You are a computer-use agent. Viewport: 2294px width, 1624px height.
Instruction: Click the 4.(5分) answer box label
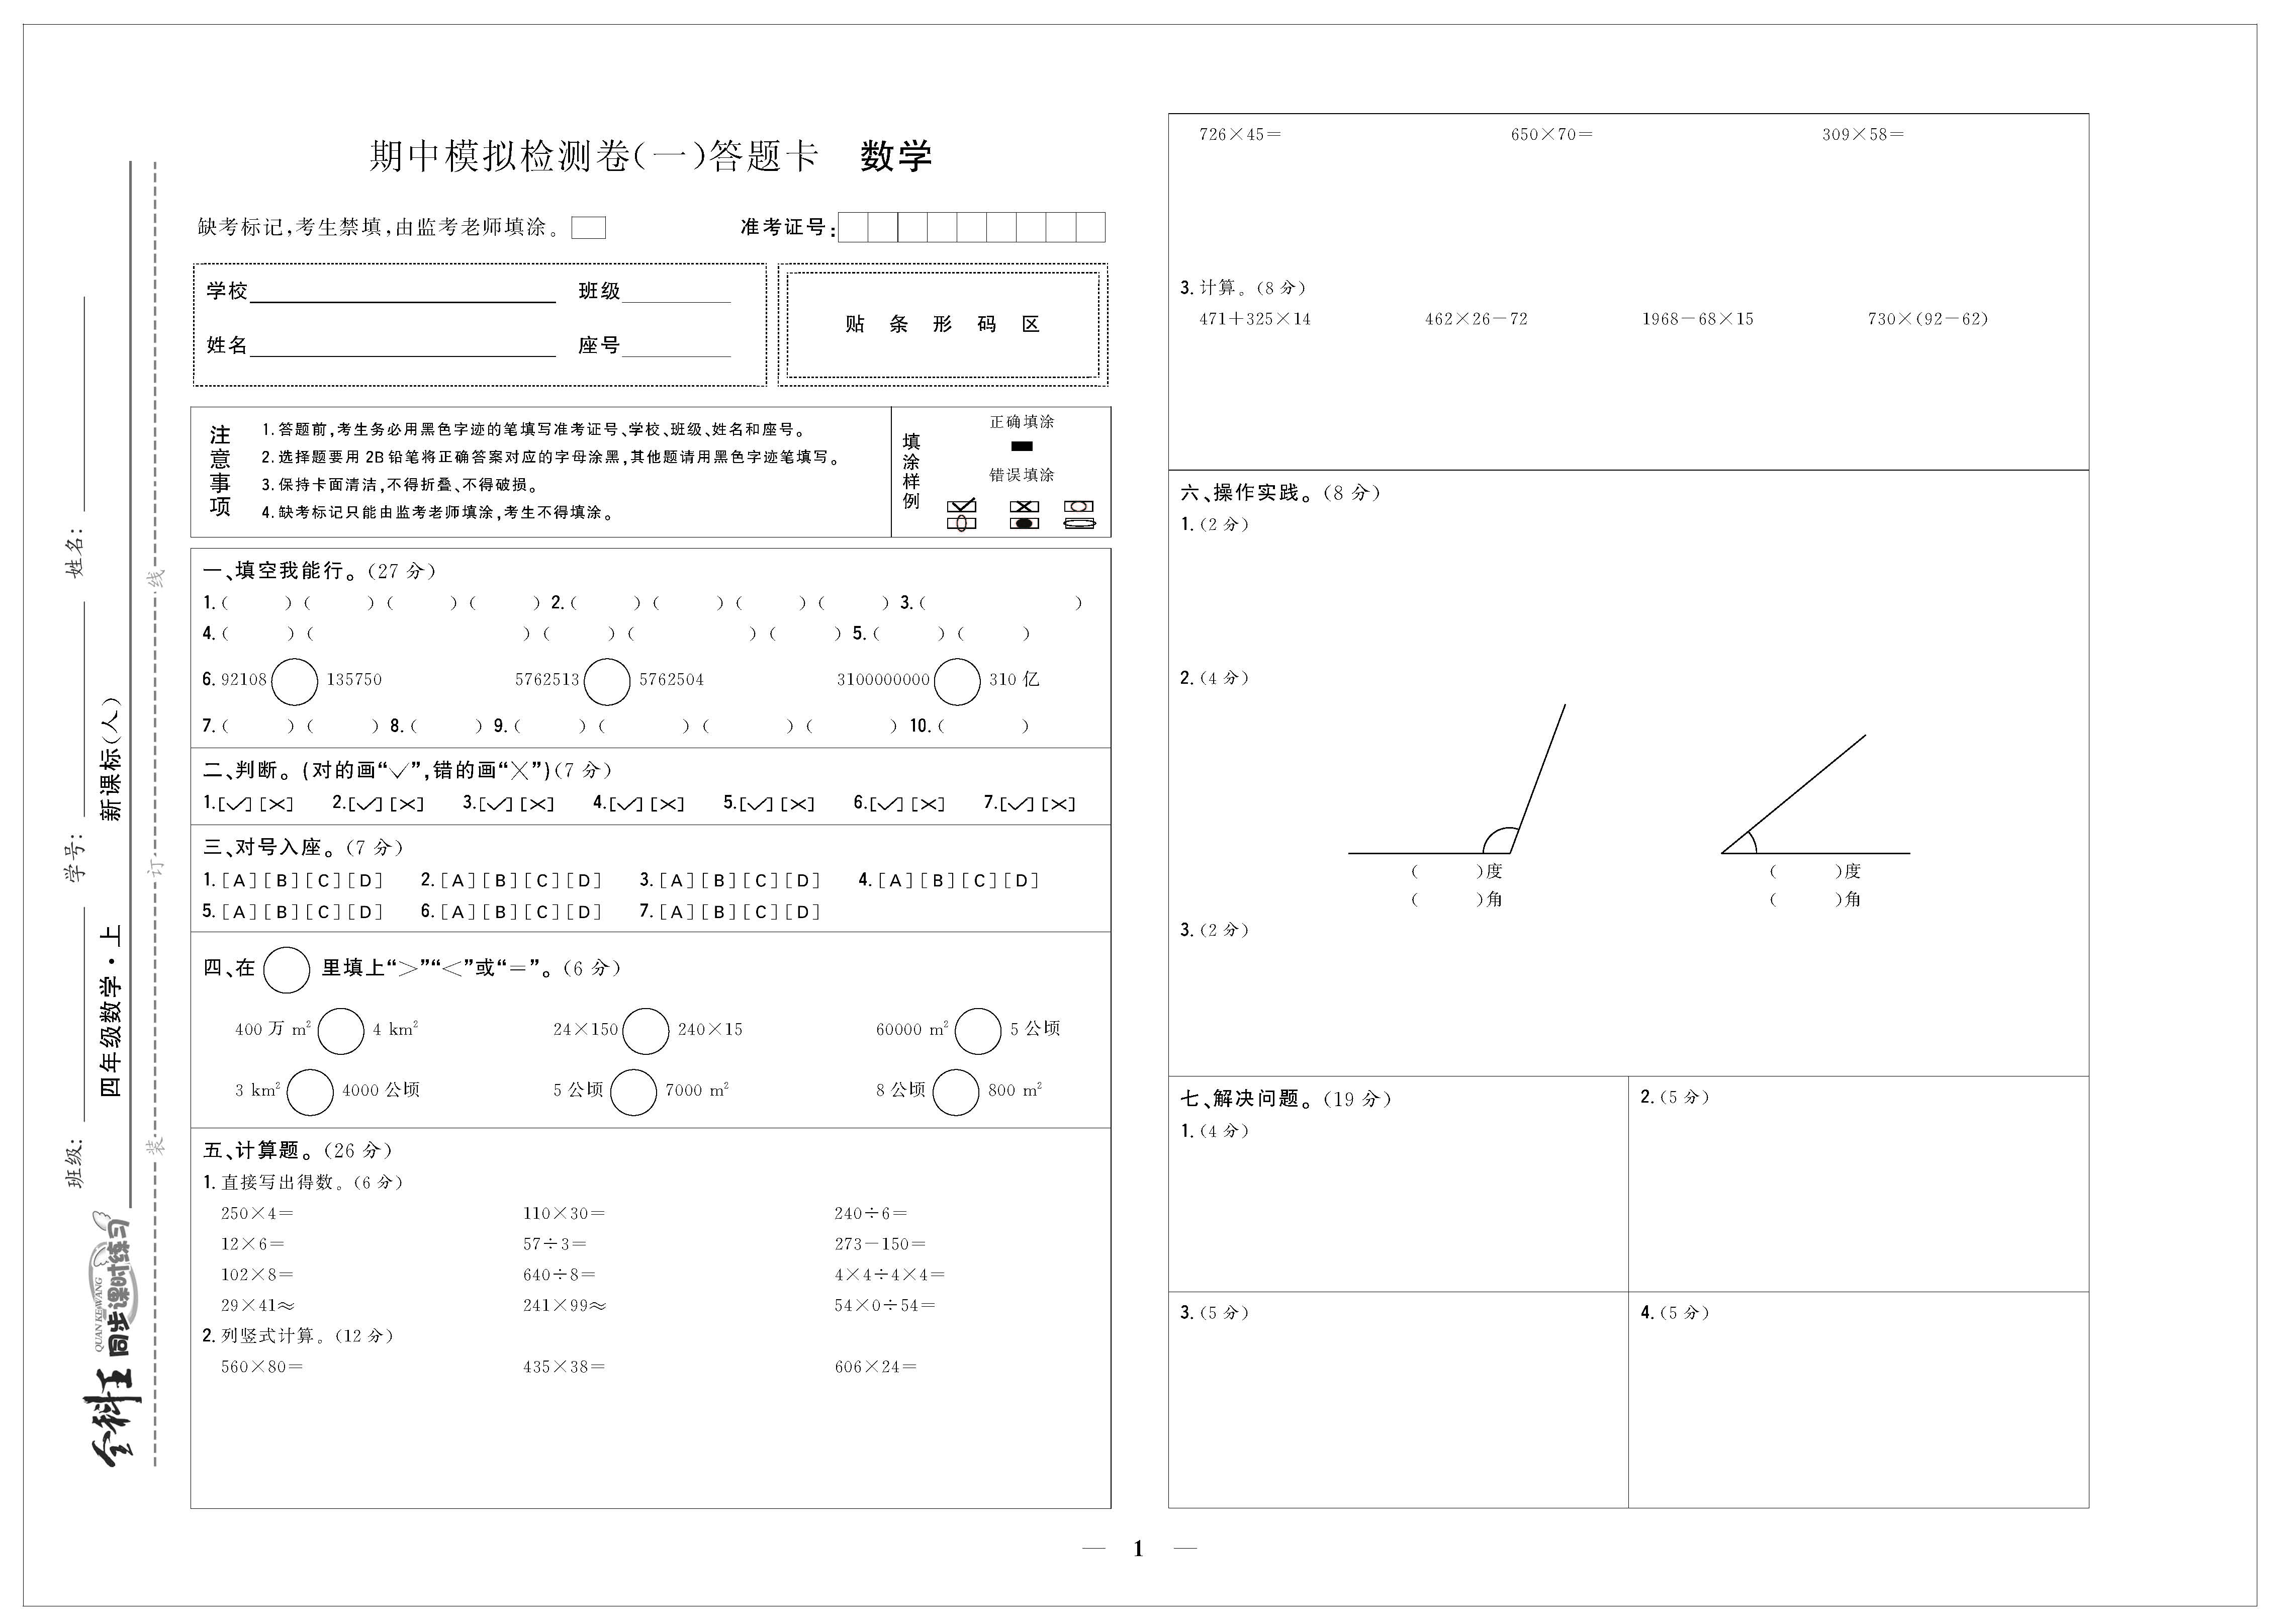tap(1675, 1313)
